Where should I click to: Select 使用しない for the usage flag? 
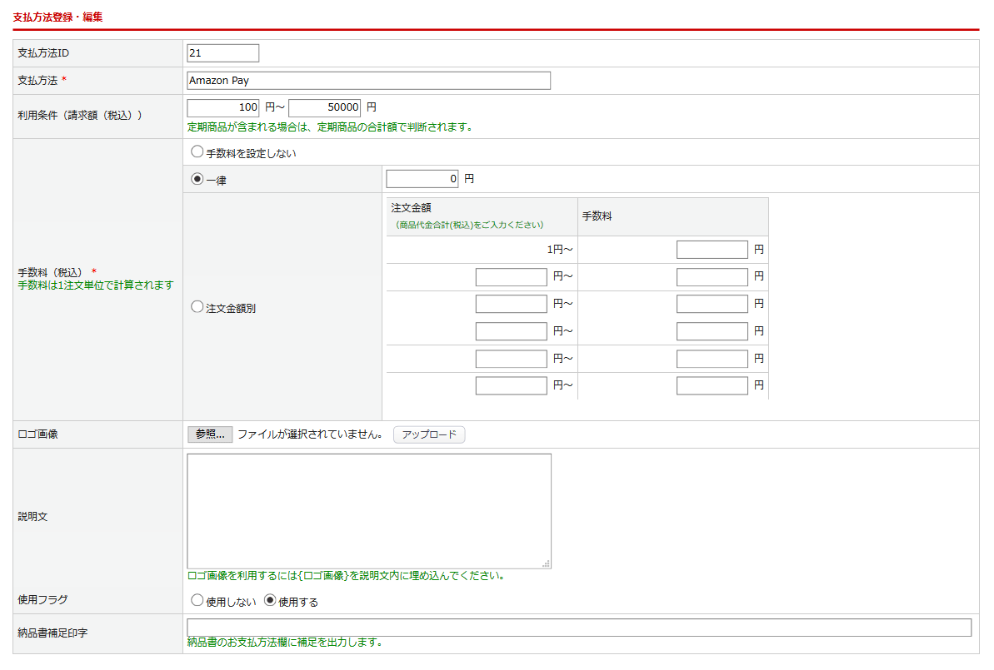coord(197,600)
